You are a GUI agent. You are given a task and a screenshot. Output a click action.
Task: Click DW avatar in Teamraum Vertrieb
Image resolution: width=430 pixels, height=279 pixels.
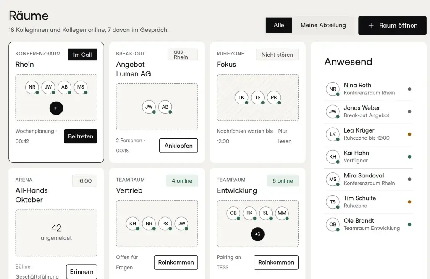pos(181,224)
